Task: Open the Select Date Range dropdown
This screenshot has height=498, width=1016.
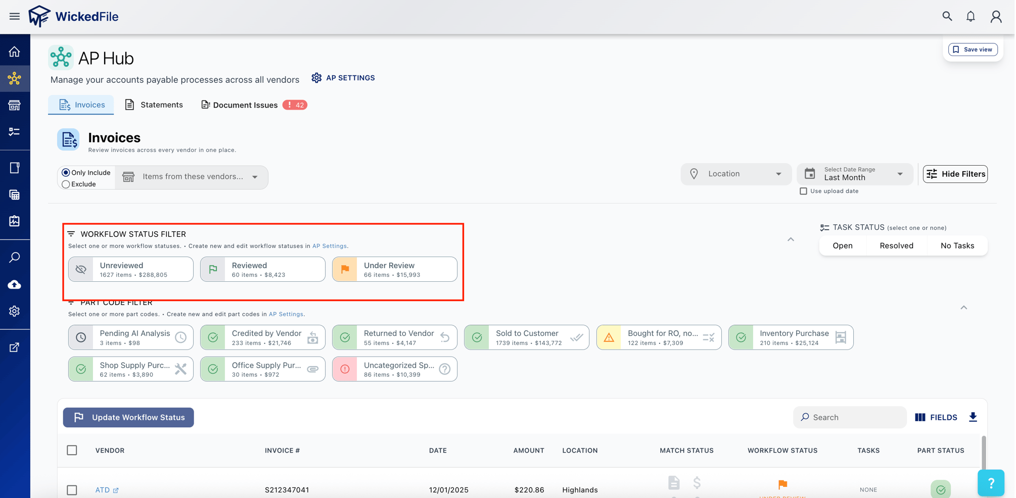Action: (x=855, y=174)
